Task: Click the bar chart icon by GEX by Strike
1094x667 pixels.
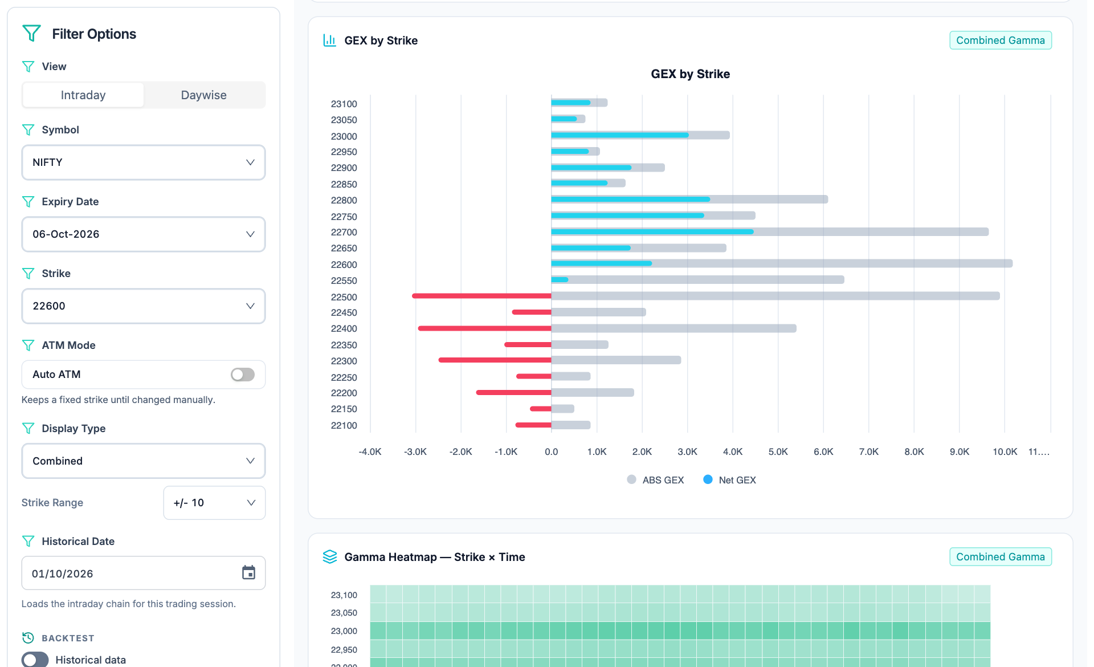Action: [329, 40]
